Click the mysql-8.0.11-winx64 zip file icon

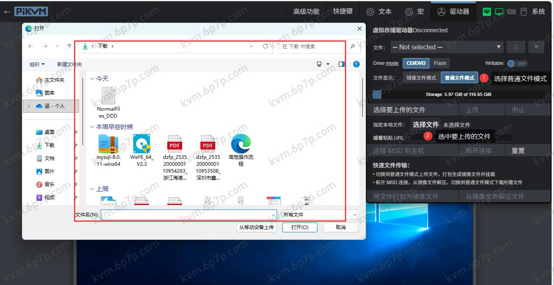(x=108, y=144)
